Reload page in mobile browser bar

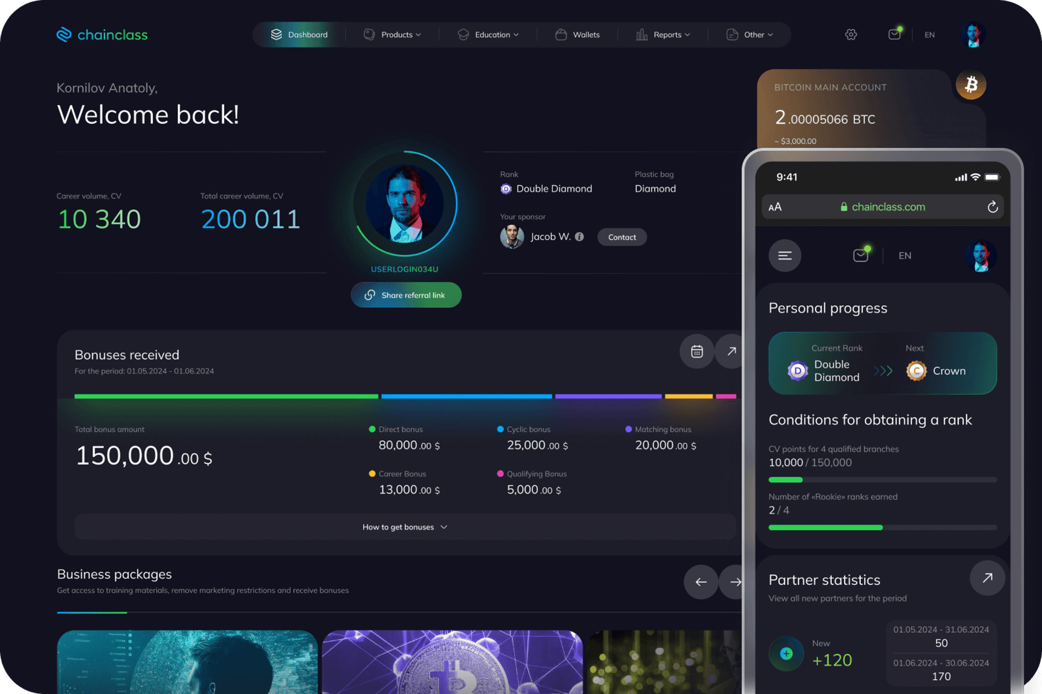click(x=992, y=207)
